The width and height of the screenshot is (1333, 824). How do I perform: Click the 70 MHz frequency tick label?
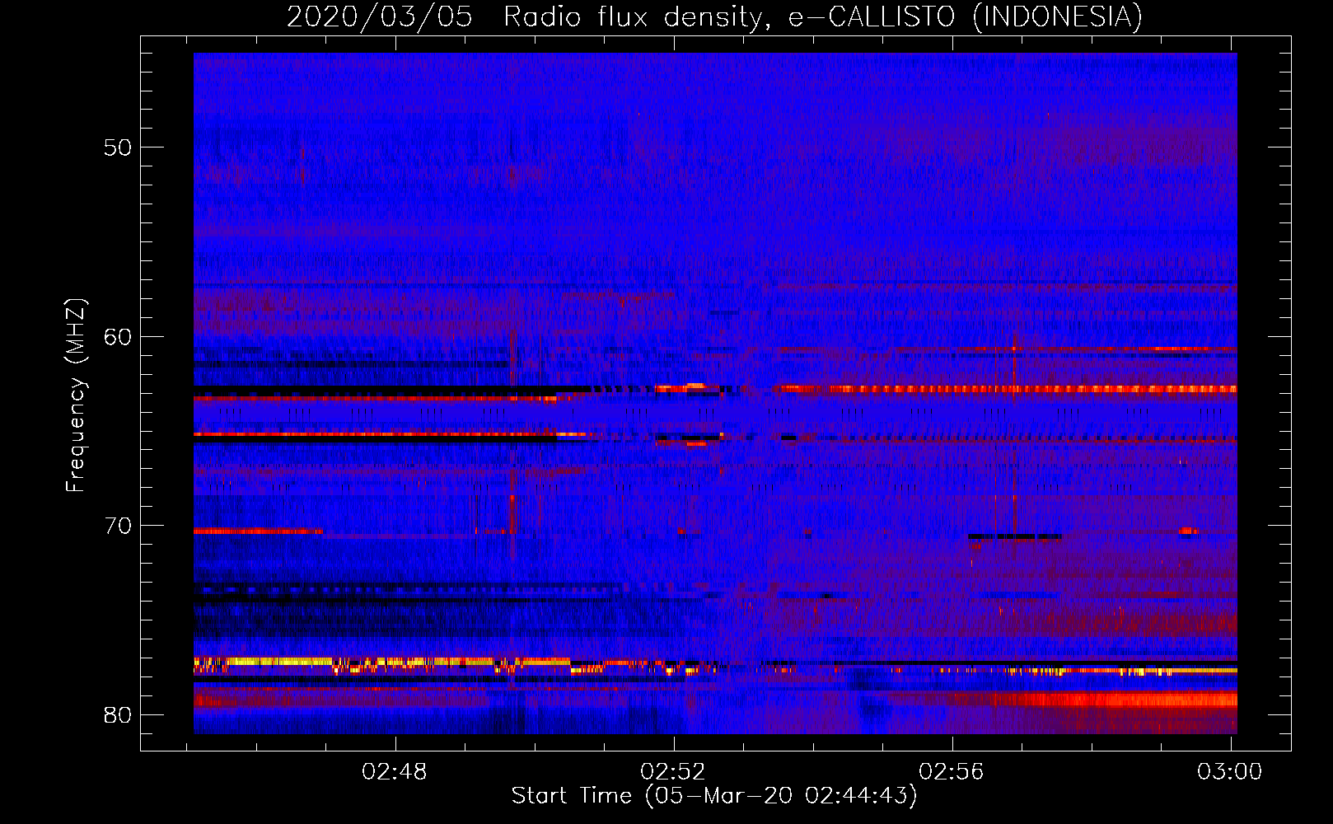pyautogui.click(x=118, y=526)
